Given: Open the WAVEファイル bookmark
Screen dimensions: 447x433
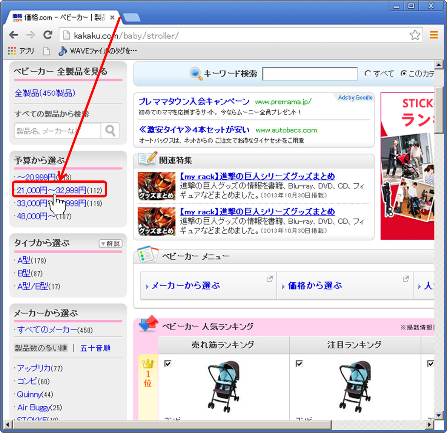Looking at the screenshot, I should [x=98, y=51].
